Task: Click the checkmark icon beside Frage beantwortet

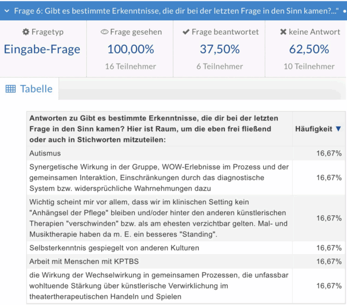Action: pos(185,32)
